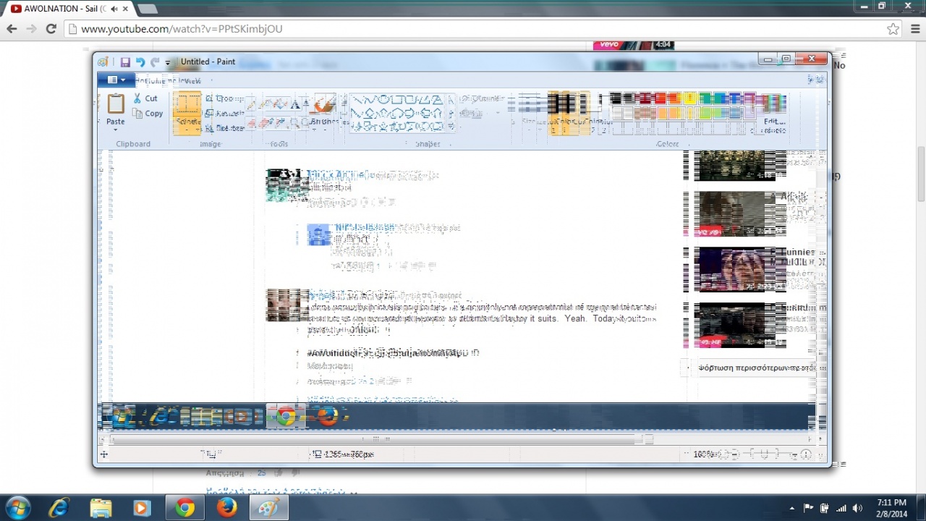Click Resize in the Image group
The width and height of the screenshot is (926, 521).
pyautogui.click(x=225, y=114)
